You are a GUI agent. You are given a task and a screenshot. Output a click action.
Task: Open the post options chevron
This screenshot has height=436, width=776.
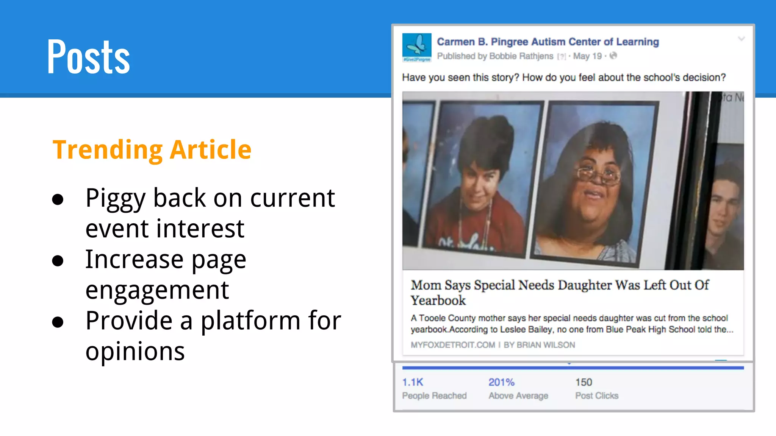[742, 39]
